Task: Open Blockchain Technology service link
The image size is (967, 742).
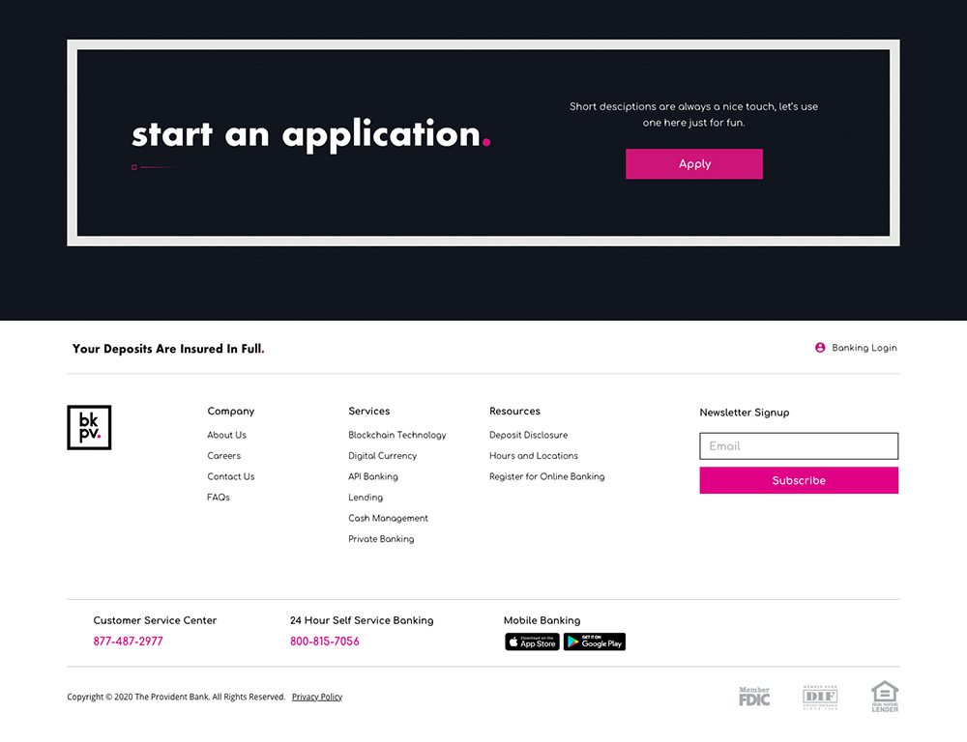Action: tap(397, 436)
